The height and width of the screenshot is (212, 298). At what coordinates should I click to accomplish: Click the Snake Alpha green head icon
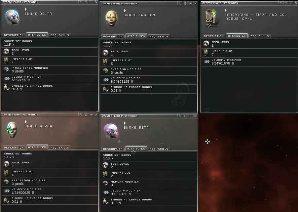[13, 129]
